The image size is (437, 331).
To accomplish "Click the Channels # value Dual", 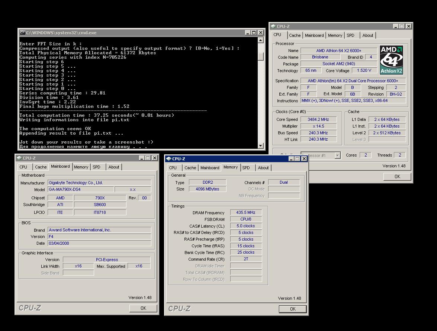I will tap(284, 182).
